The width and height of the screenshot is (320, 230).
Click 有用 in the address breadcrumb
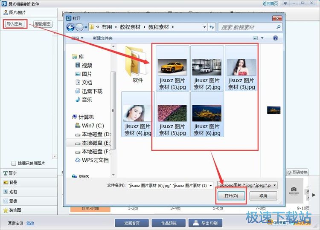[x=107, y=27]
